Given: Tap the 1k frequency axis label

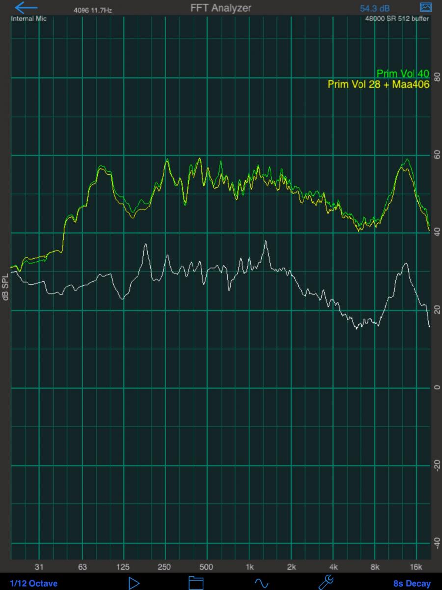Looking at the screenshot, I should click(249, 567).
